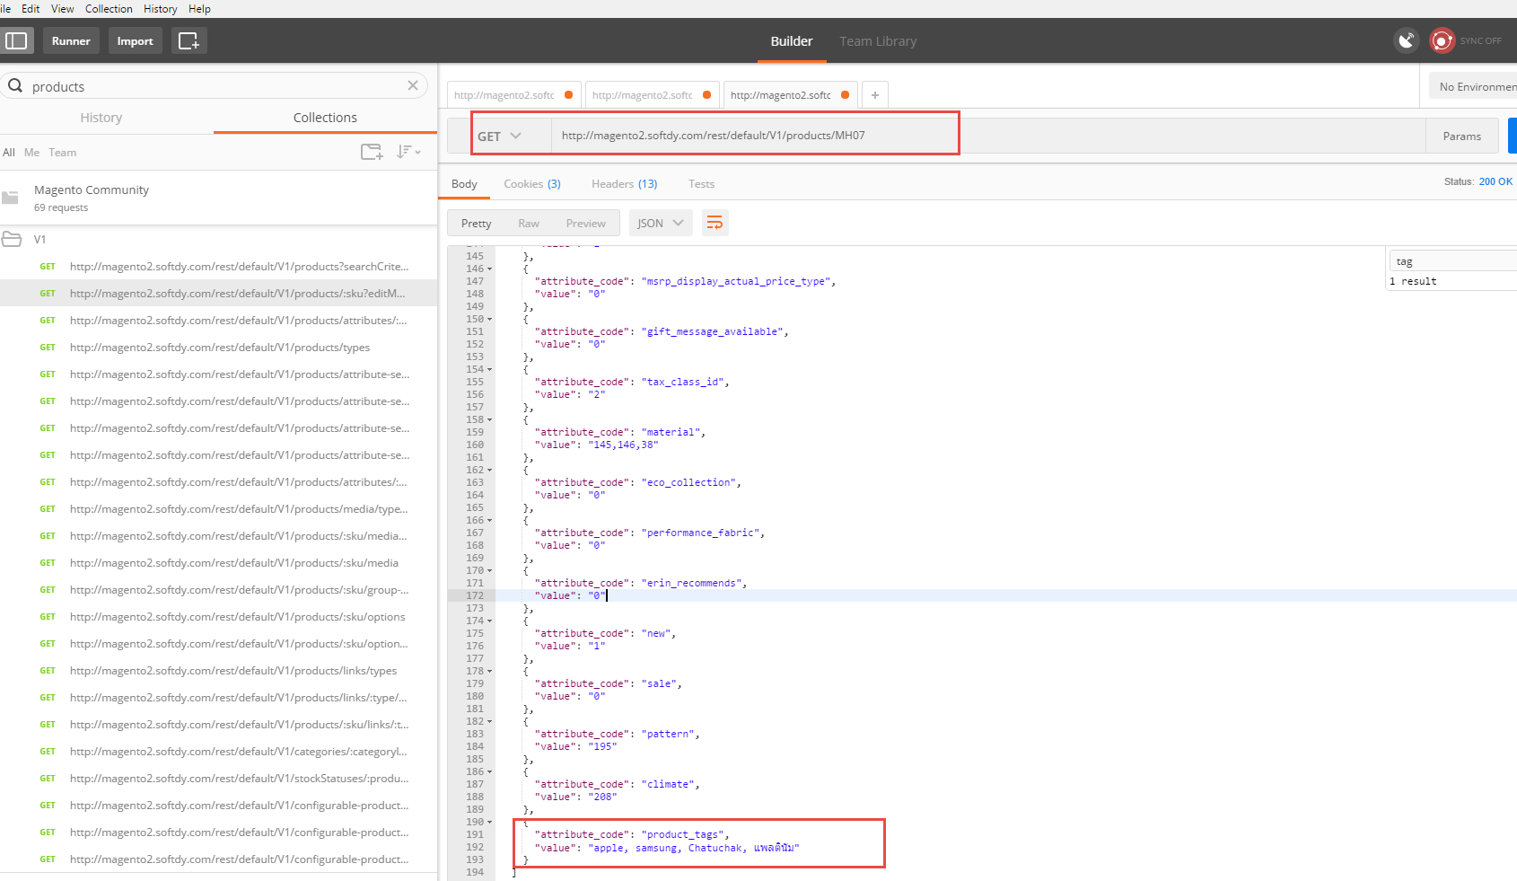Choose the Pretty view mode
Viewport: 1517px width, 881px height.
(x=477, y=223)
